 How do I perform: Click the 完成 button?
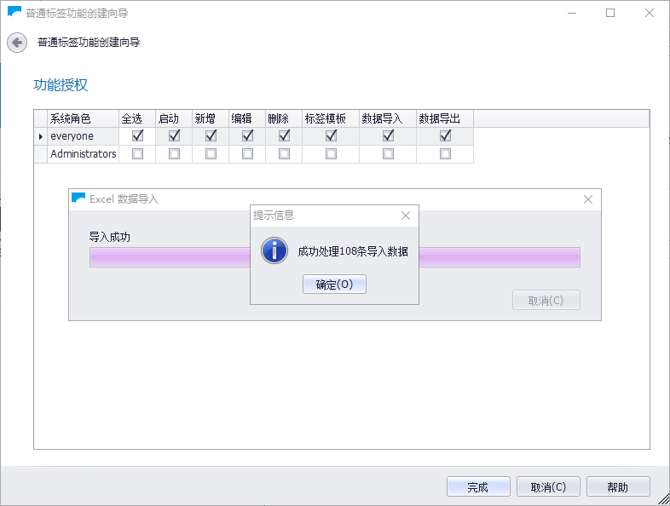478,487
